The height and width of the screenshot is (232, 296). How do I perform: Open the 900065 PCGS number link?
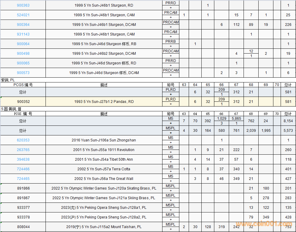[23, 63]
